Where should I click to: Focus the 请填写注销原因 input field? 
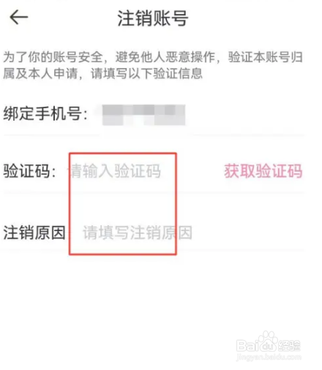click(x=138, y=233)
